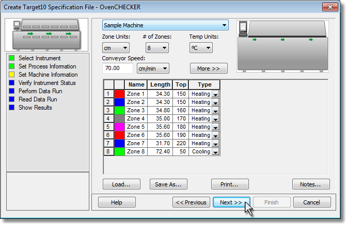The image size is (347, 225).
Task: Click the Type column header
Action: [x=204, y=85]
